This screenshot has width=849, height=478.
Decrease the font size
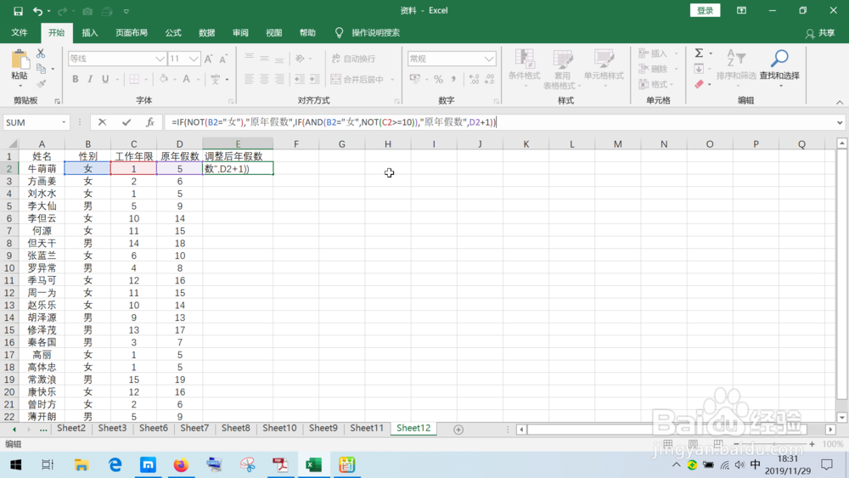[x=223, y=59]
